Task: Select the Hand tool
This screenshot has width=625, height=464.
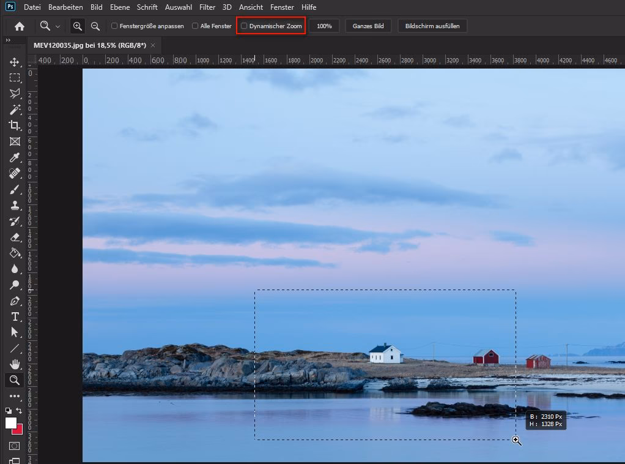Action: point(15,364)
